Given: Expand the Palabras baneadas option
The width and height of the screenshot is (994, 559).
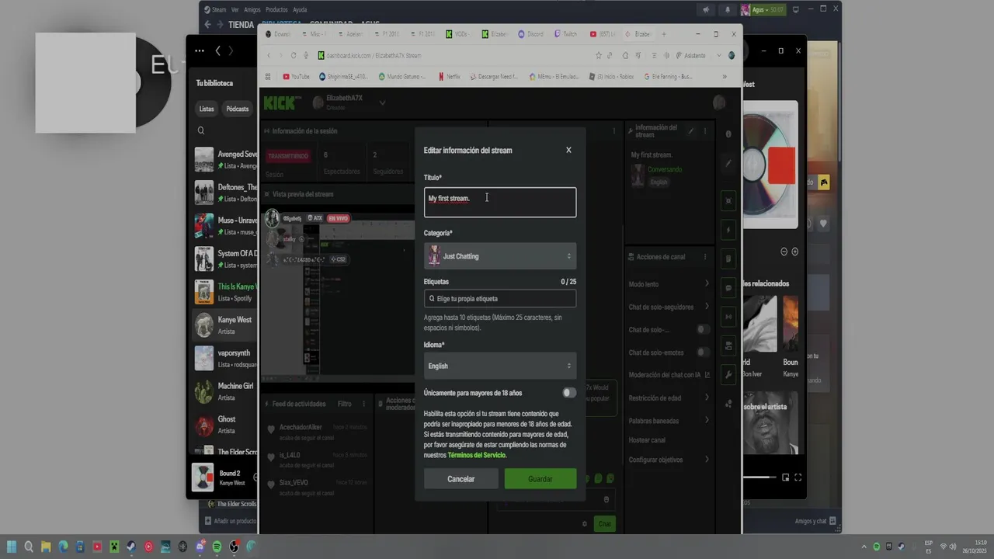Looking at the screenshot, I should 669,421.
